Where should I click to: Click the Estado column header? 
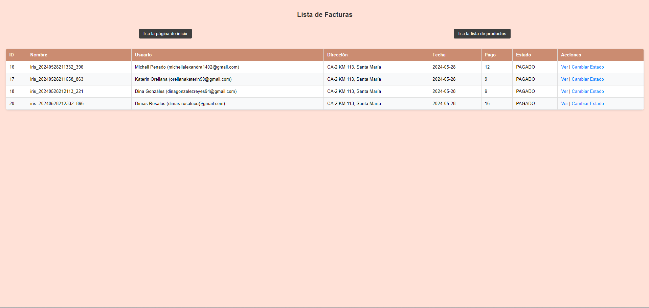click(524, 55)
